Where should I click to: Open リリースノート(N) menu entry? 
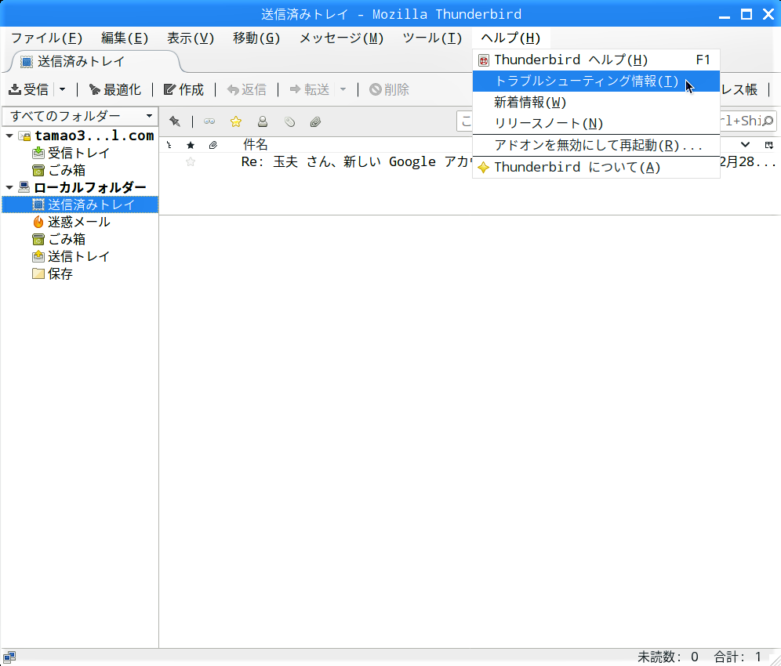click(x=596, y=124)
